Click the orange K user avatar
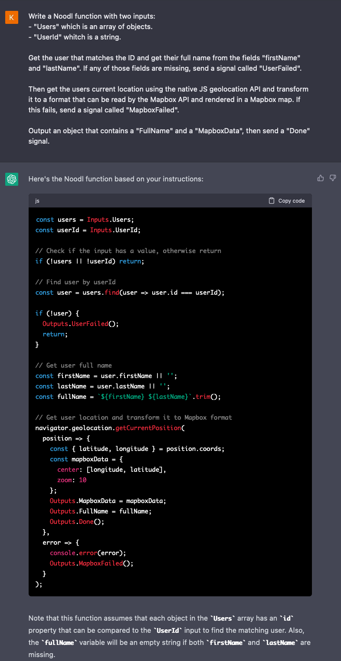 point(11,17)
